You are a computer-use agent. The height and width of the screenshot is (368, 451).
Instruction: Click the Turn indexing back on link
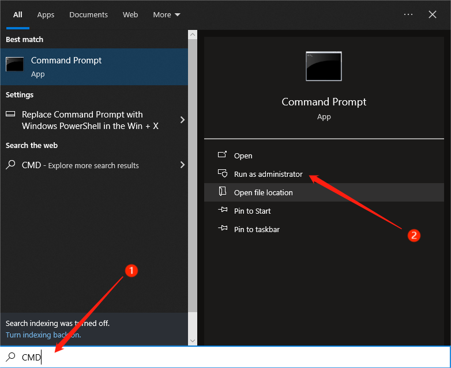43,335
